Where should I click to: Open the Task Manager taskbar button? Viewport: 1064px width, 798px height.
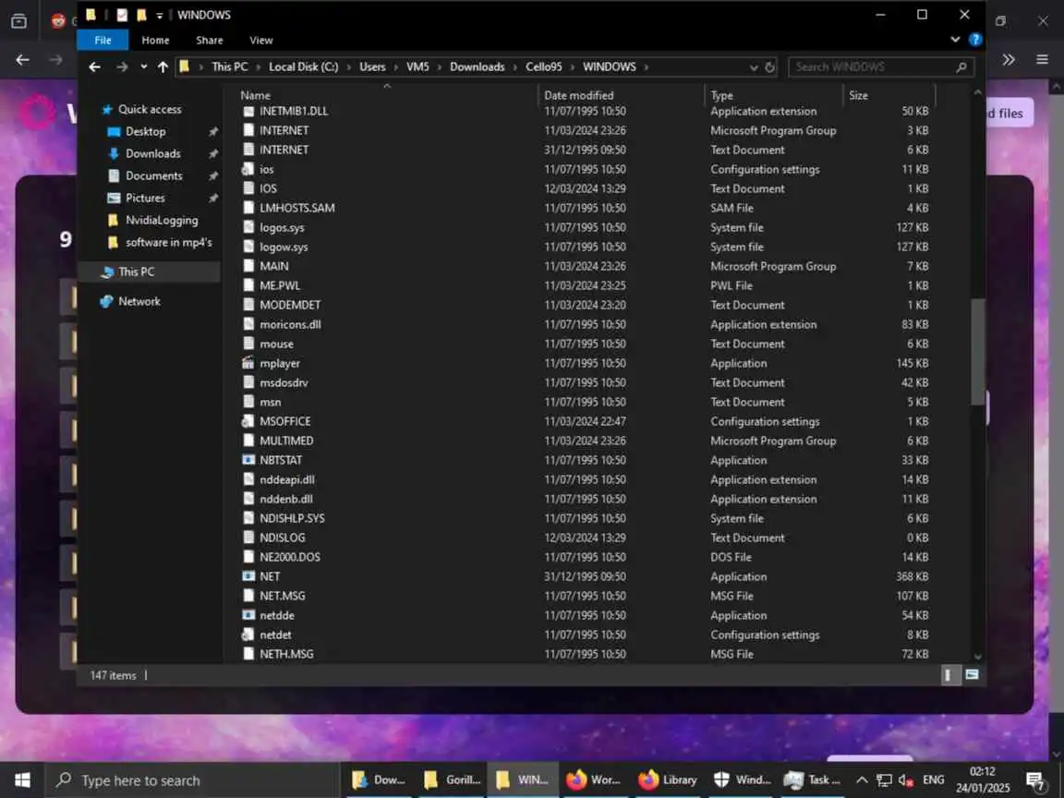click(812, 780)
